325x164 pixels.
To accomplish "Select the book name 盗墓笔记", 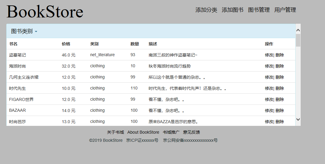I will click(17, 55).
